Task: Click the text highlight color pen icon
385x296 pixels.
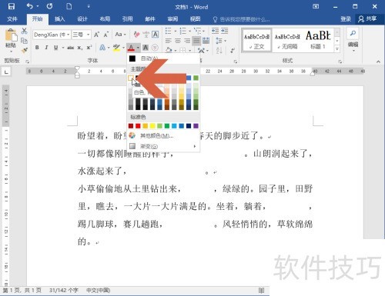Action: [116, 48]
